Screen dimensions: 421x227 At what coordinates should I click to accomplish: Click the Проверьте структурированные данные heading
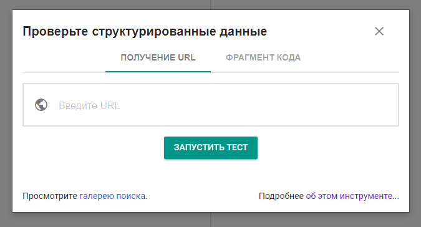pyautogui.click(x=145, y=31)
